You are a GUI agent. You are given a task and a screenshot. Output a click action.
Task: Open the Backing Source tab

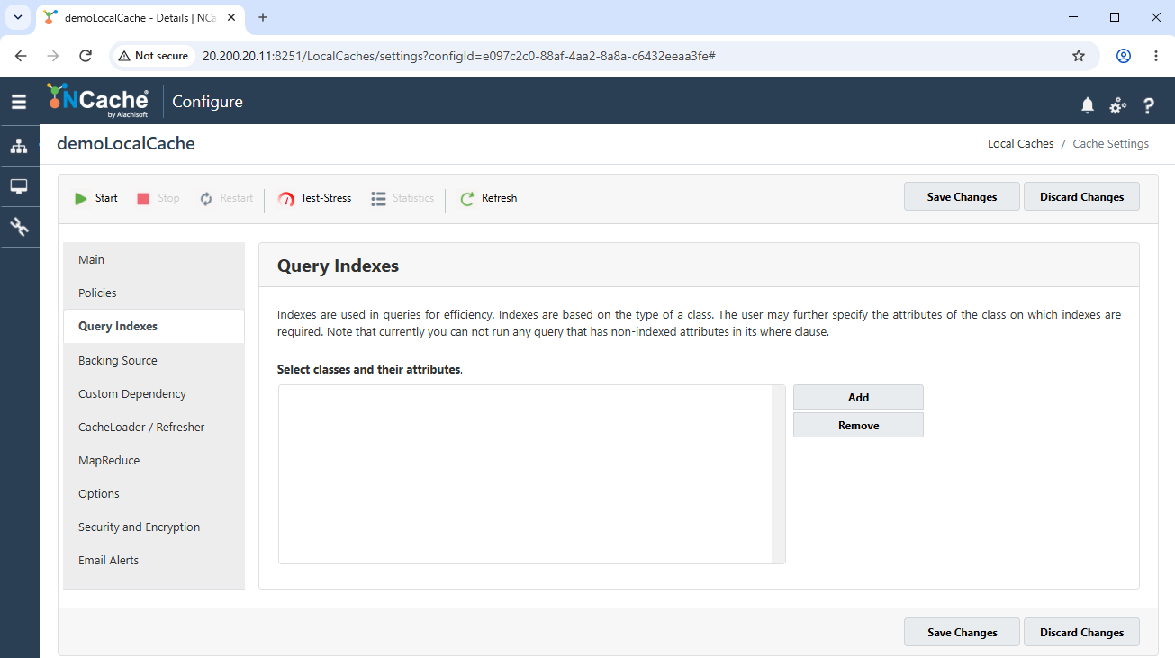tap(154, 361)
